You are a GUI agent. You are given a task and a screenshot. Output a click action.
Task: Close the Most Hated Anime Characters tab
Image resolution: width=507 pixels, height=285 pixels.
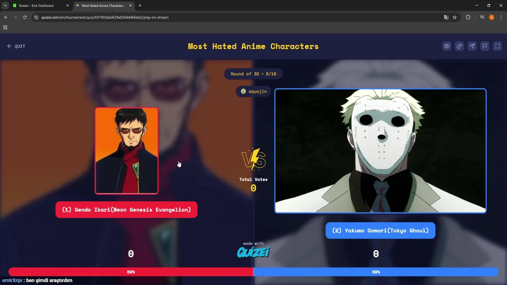(131, 6)
